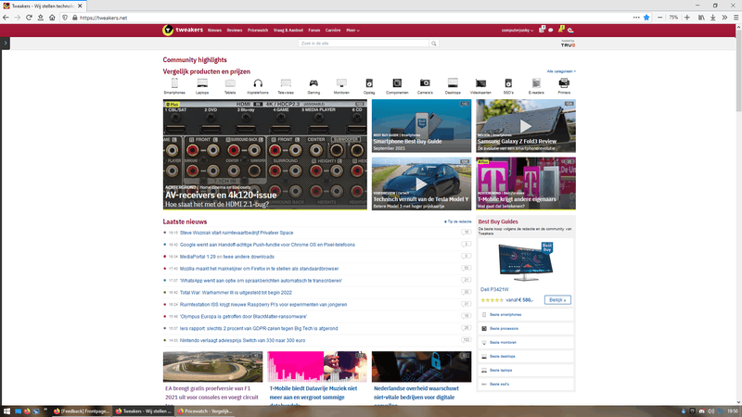Open the notifications clipboard icon in header
The width and height of the screenshot is (742, 417).
click(x=542, y=30)
